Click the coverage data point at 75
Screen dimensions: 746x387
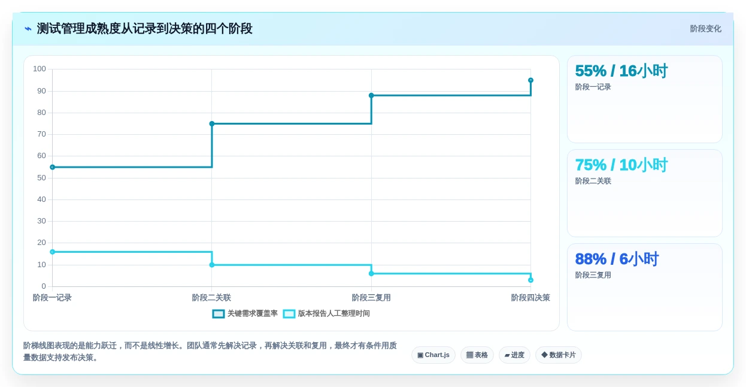[x=212, y=123]
